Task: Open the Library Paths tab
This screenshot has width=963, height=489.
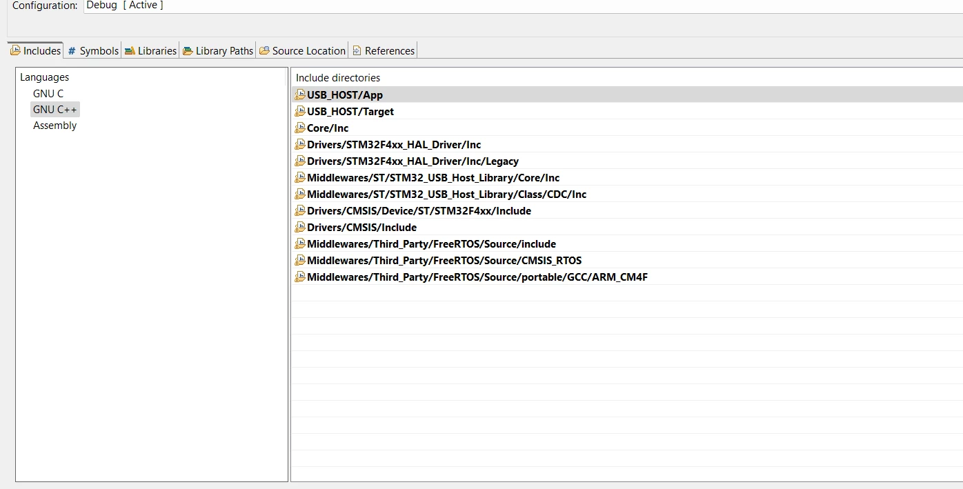Action: pos(218,50)
